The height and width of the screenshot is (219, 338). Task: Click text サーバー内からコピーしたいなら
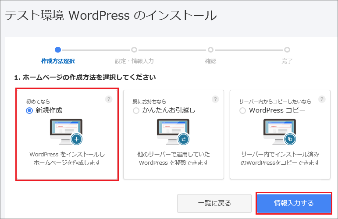275,102
